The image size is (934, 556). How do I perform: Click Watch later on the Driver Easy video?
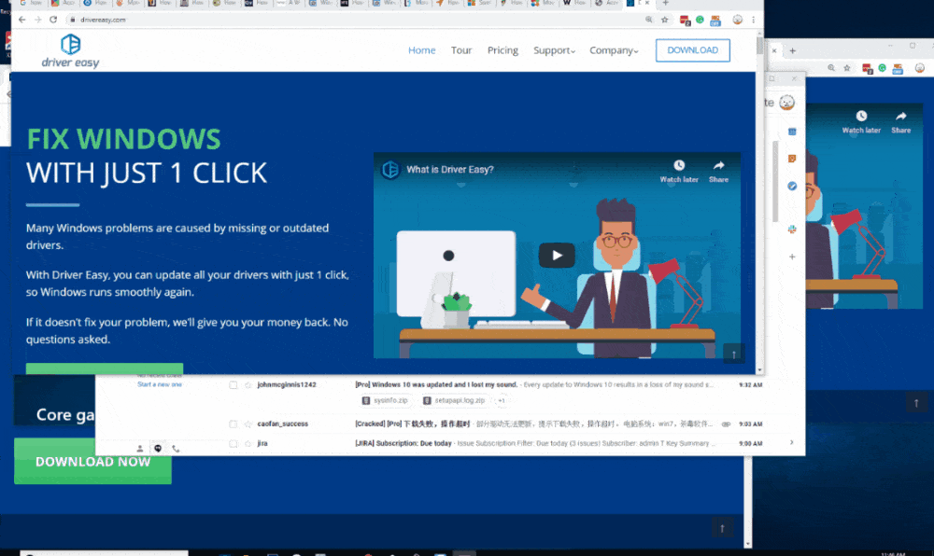679,172
